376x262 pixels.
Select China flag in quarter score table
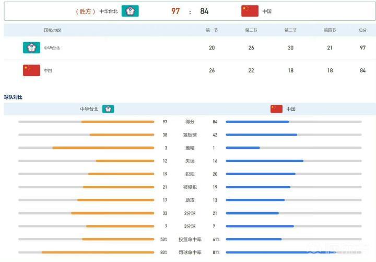coord(31,70)
